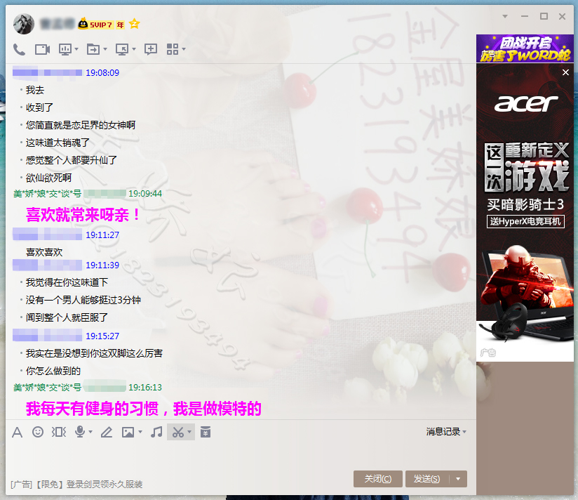Open the font settings 'A' icon
This screenshot has width=578, height=500.
(18, 432)
